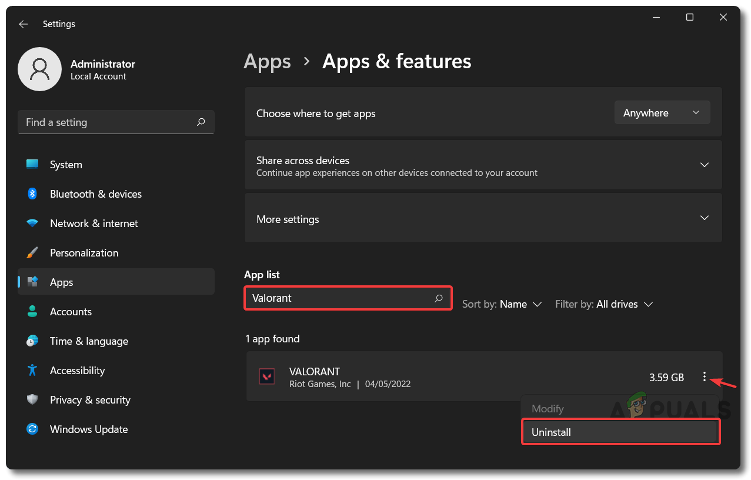Click the Apps breadcrumb link
The height and width of the screenshot is (480, 751).
(268, 62)
